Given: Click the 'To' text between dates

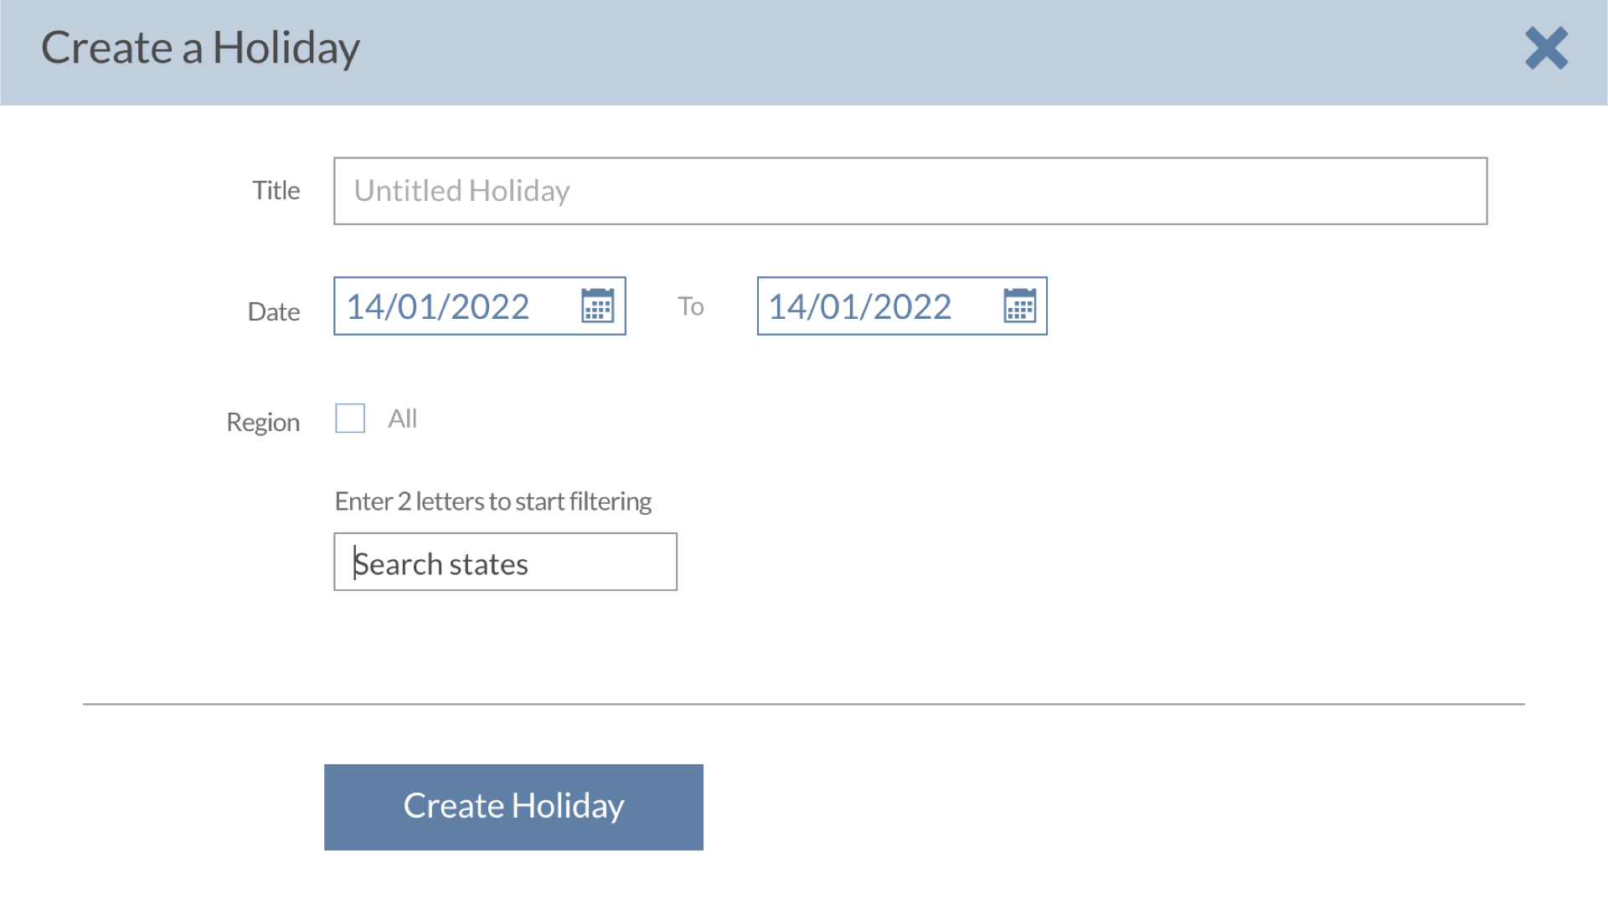Looking at the screenshot, I should 690,306.
